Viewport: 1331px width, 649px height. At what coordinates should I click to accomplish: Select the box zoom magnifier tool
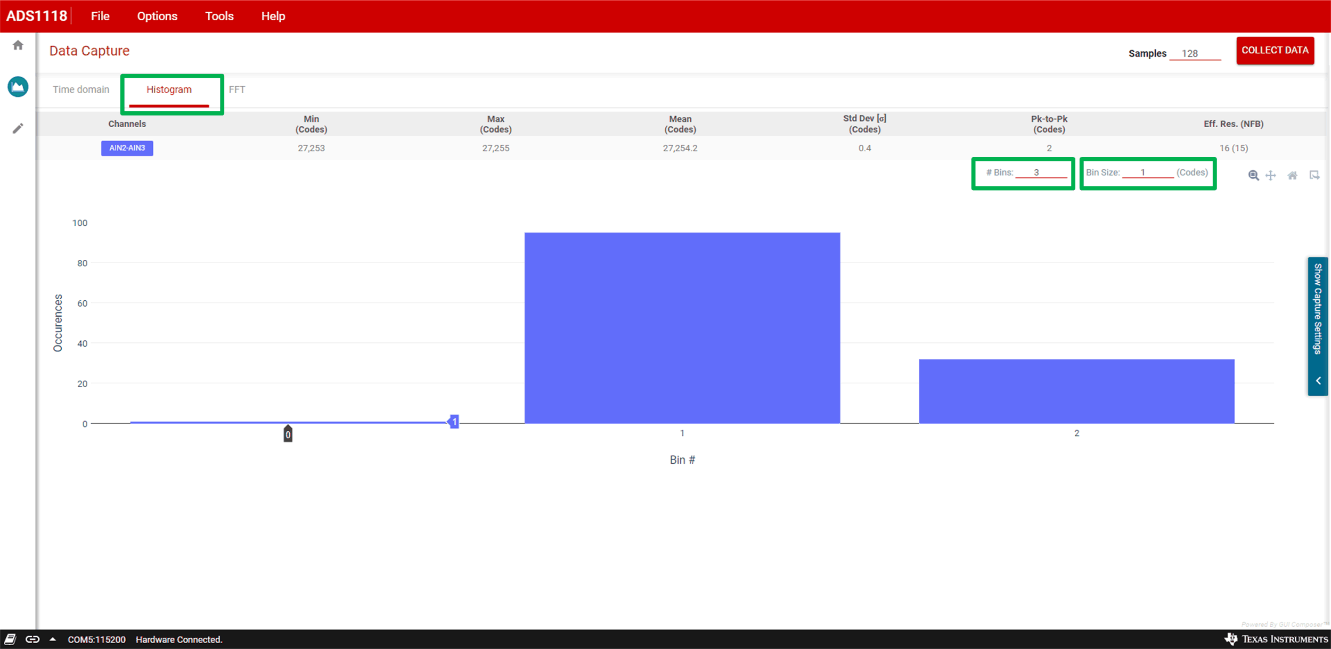(x=1253, y=175)
